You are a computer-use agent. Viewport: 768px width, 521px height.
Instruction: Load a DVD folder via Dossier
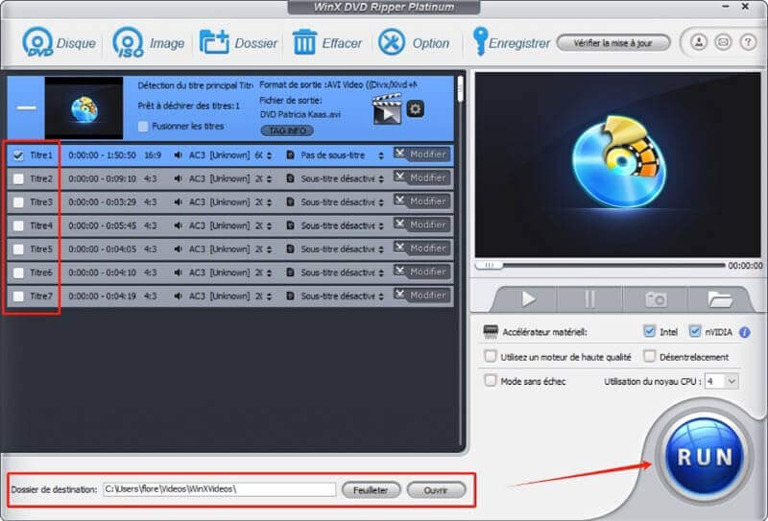238,43
